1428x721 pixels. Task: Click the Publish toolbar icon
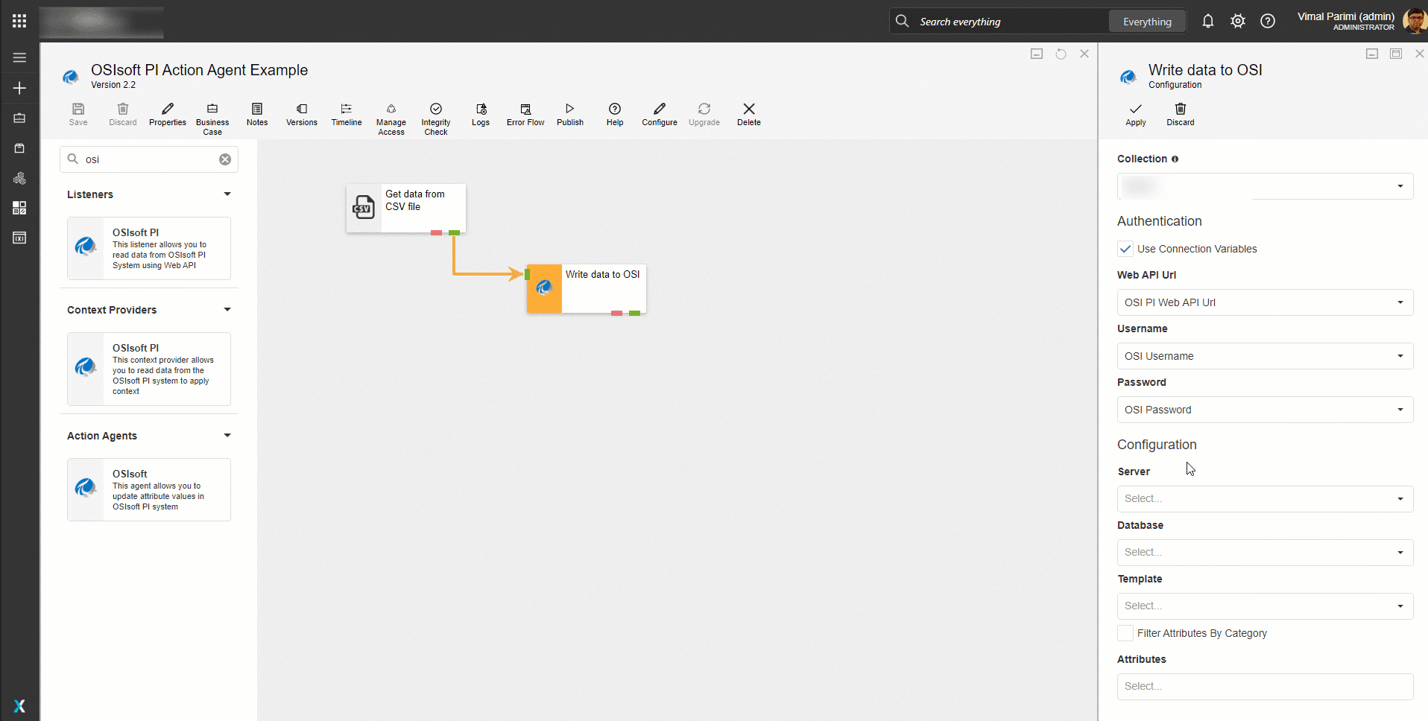[569, 114]
